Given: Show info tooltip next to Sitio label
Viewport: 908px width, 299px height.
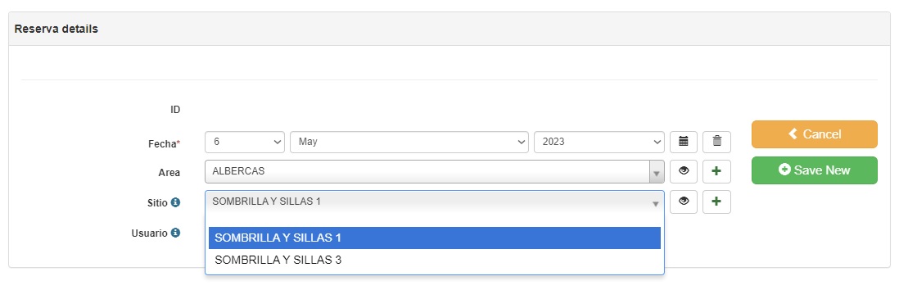Looking at the screenshot, I should point(175,202).
